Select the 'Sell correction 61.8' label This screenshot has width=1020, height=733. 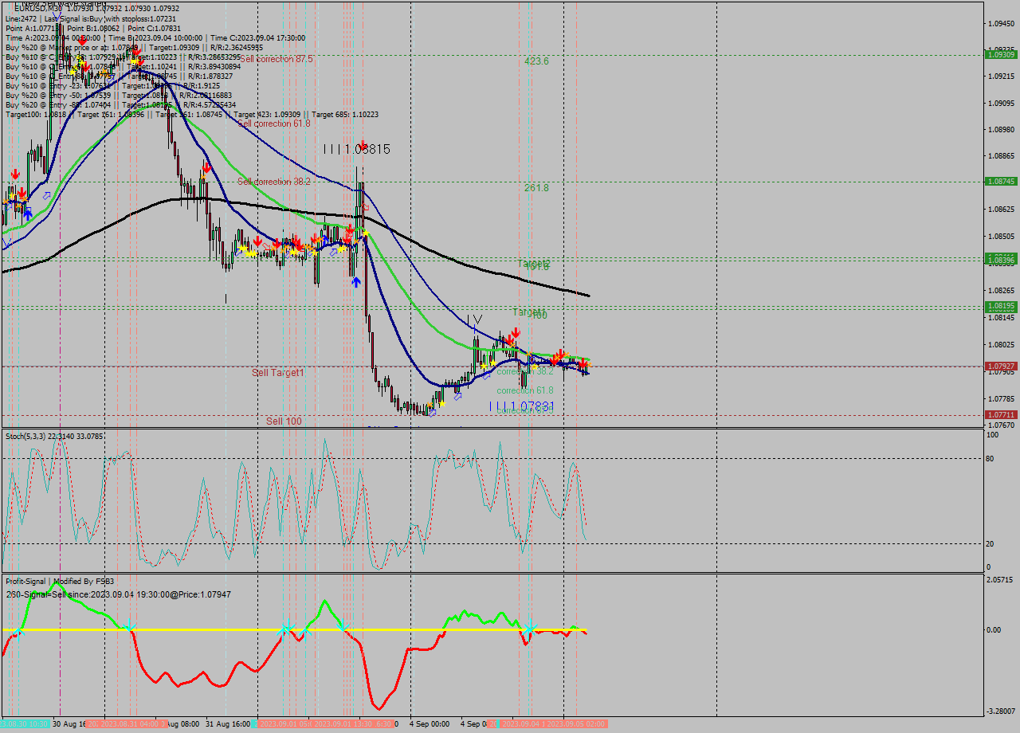click(x=273, y=123)
